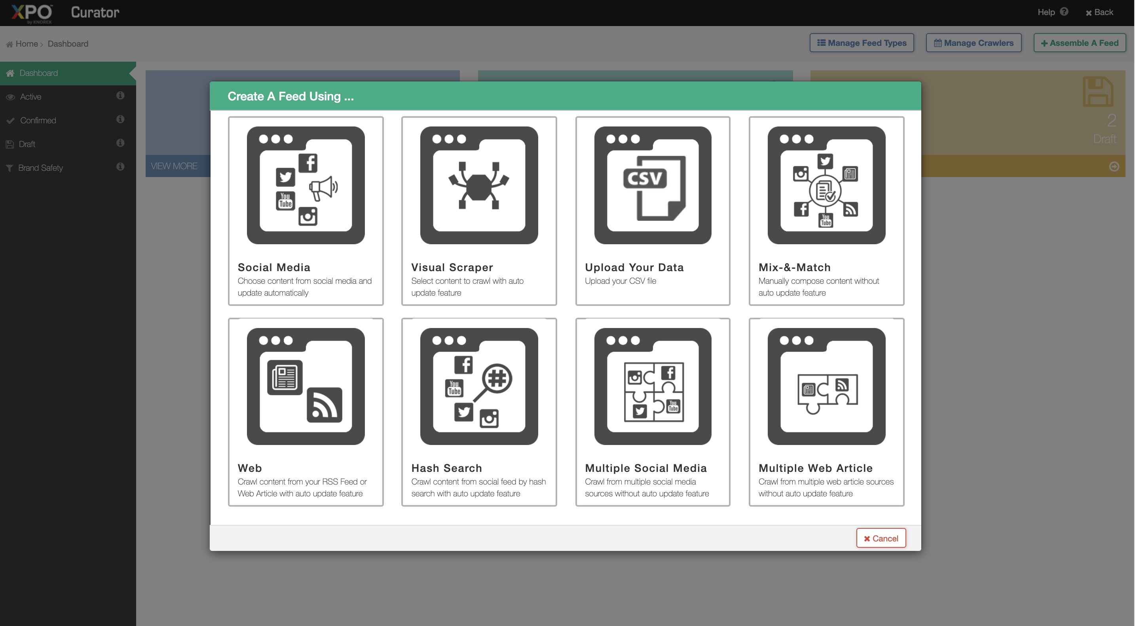Viewport: 1135px width, 626px height.
Task: Select the Social Media feed icon
Action: 306,185
